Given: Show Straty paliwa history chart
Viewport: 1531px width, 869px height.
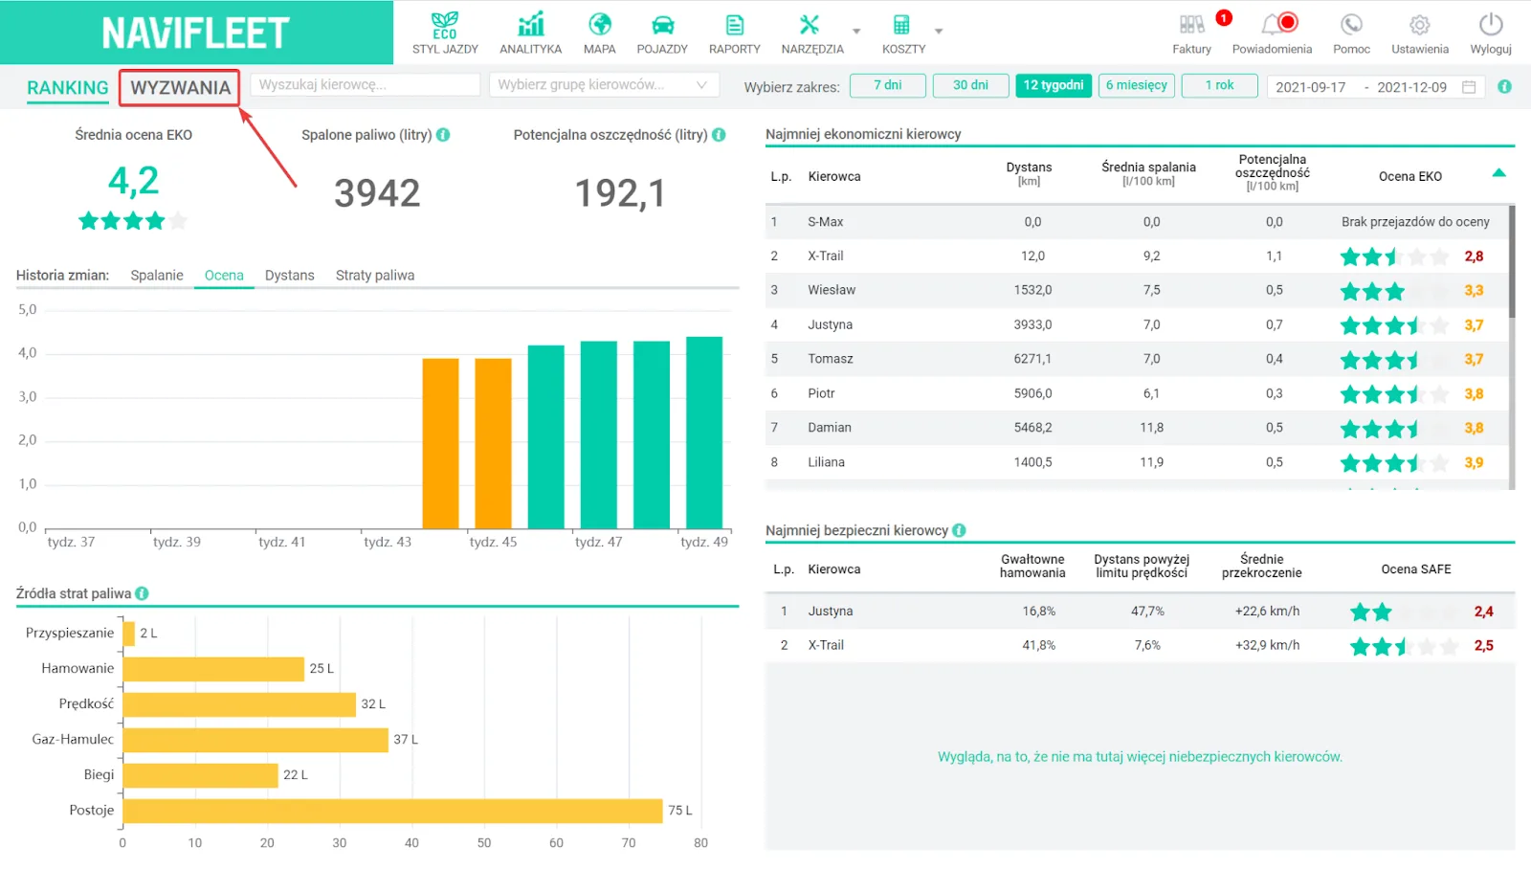Looking at the screenshot, I should [x=375, y=276].
